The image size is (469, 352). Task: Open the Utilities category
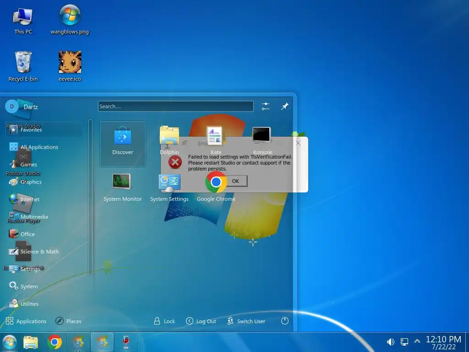coord(44,304)
